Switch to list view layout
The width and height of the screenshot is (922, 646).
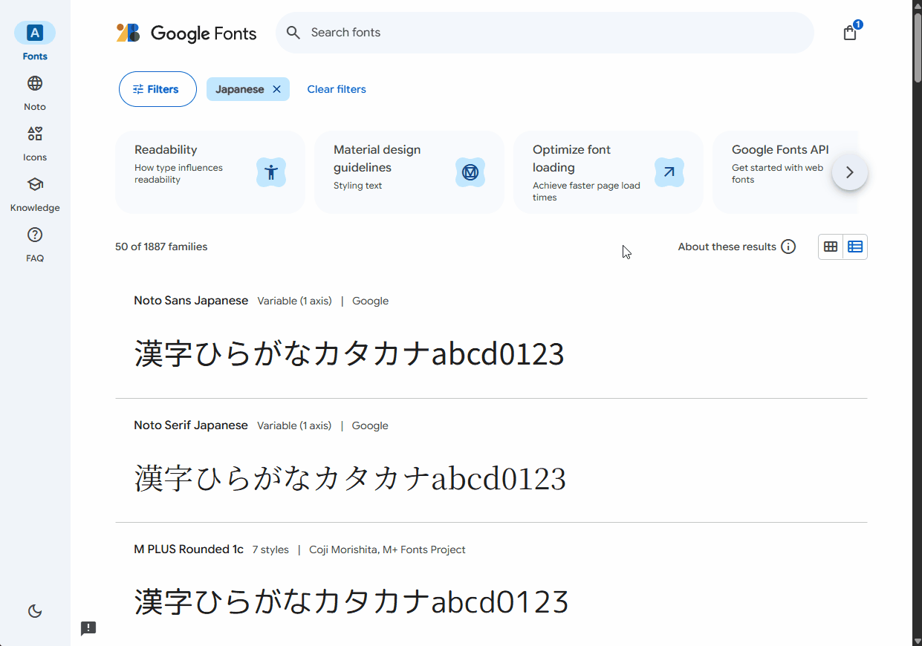click(854, 247)
